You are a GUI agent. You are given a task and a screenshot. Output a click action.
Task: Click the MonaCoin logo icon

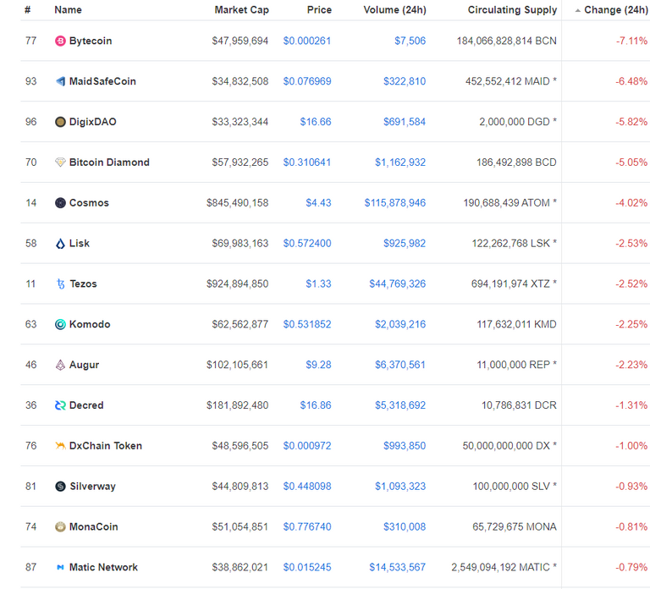(60, 527)
